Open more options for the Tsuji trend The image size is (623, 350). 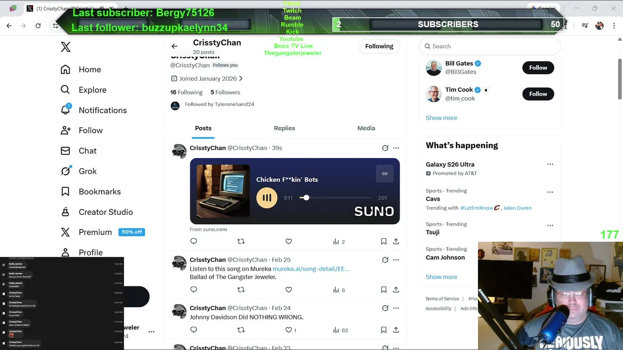[550, 226]
